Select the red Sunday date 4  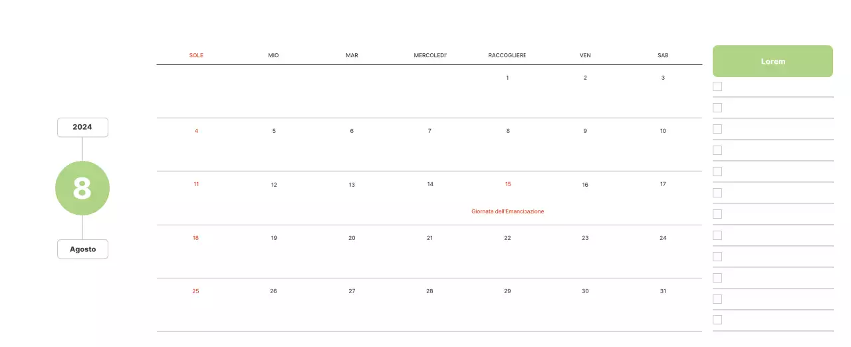pos(196,131)
